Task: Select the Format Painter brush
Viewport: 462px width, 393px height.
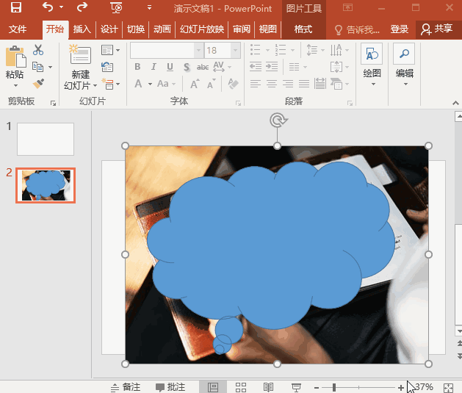Action: pyautogui.click(x=39, y=84)
